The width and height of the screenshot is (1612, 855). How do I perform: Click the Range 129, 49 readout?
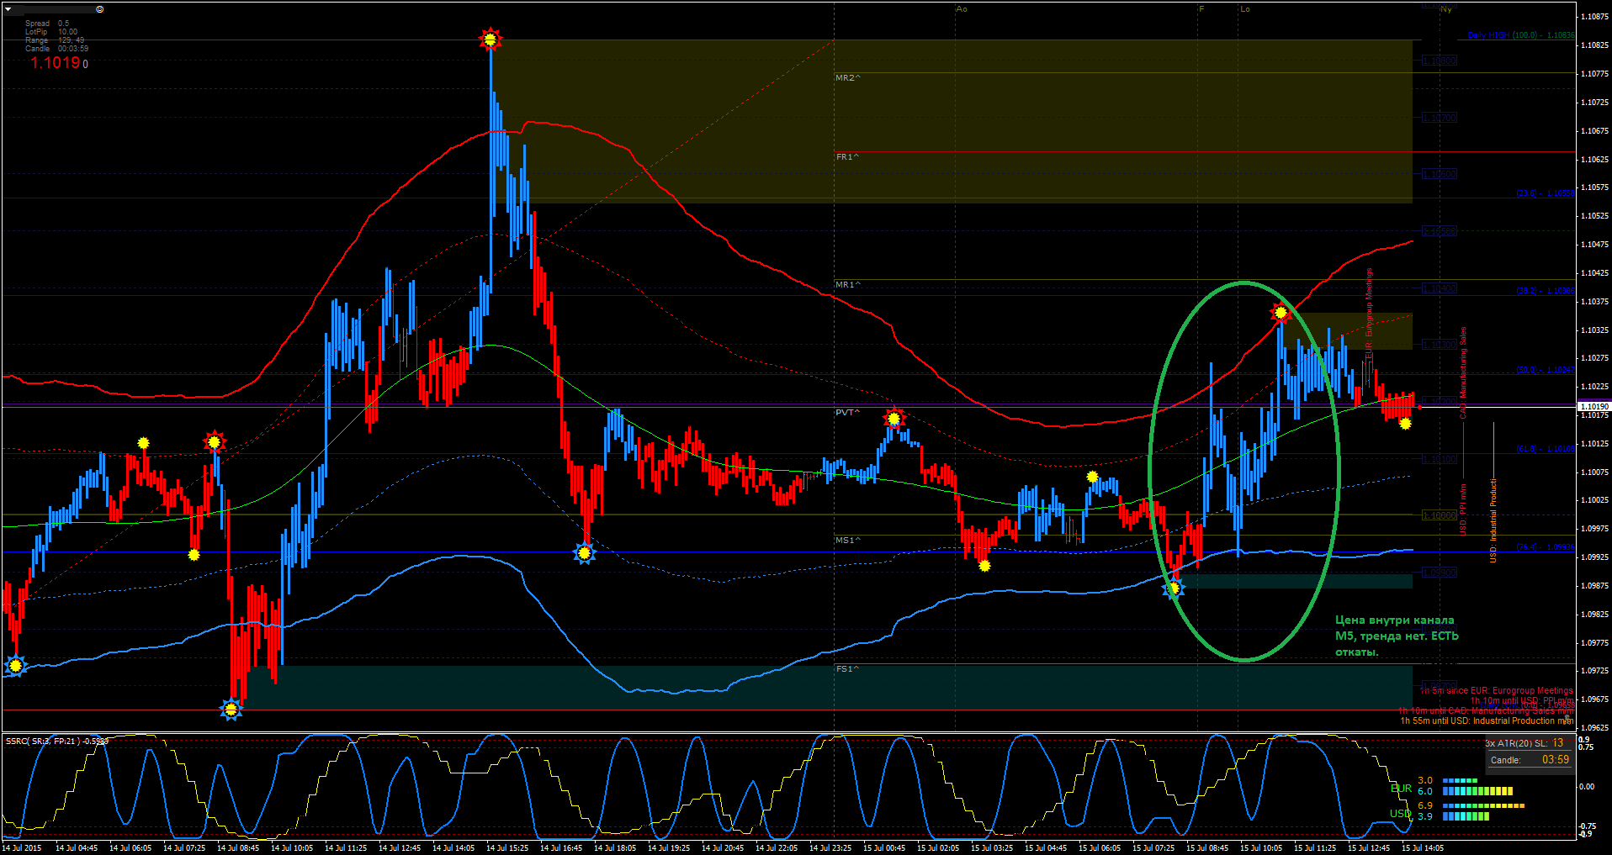point(55,40)
